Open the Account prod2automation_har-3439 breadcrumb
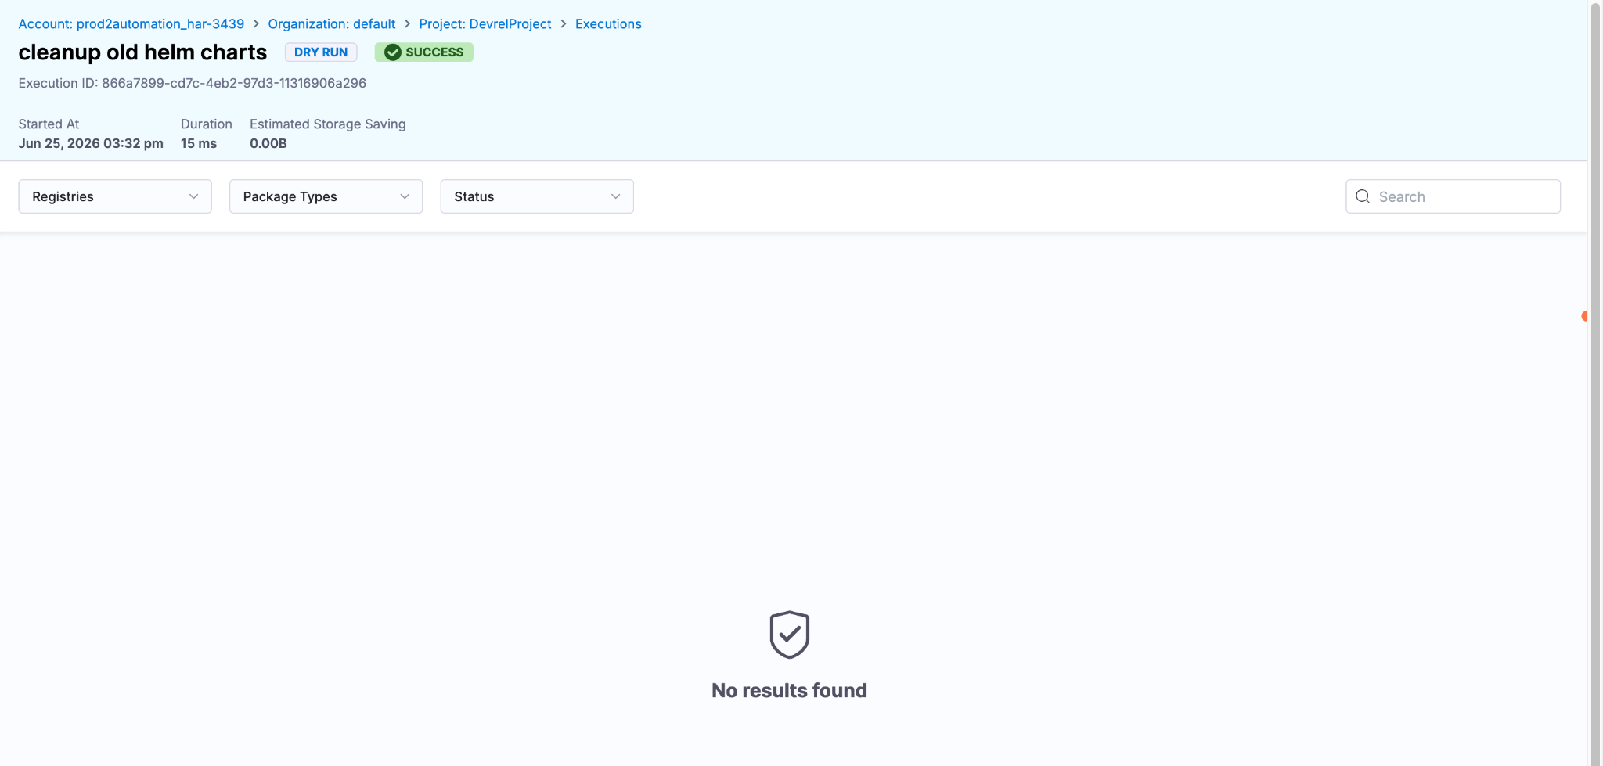This screenshot has width=1603, height=766. (131, 24)
